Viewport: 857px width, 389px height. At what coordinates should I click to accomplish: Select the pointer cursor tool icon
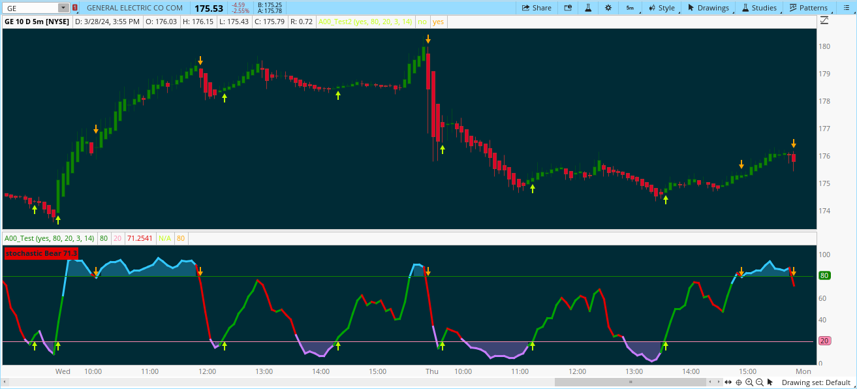(x=770, y=382)
